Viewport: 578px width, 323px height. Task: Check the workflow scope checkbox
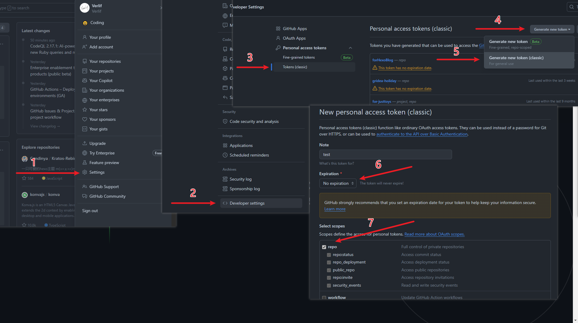(x=324, y=297)
